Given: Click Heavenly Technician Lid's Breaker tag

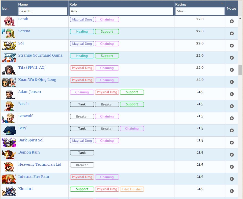Looking at the screenshot, I should tap(82, 165).
